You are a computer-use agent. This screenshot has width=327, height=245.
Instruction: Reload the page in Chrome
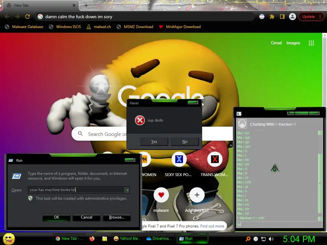[x=27, y=17]
